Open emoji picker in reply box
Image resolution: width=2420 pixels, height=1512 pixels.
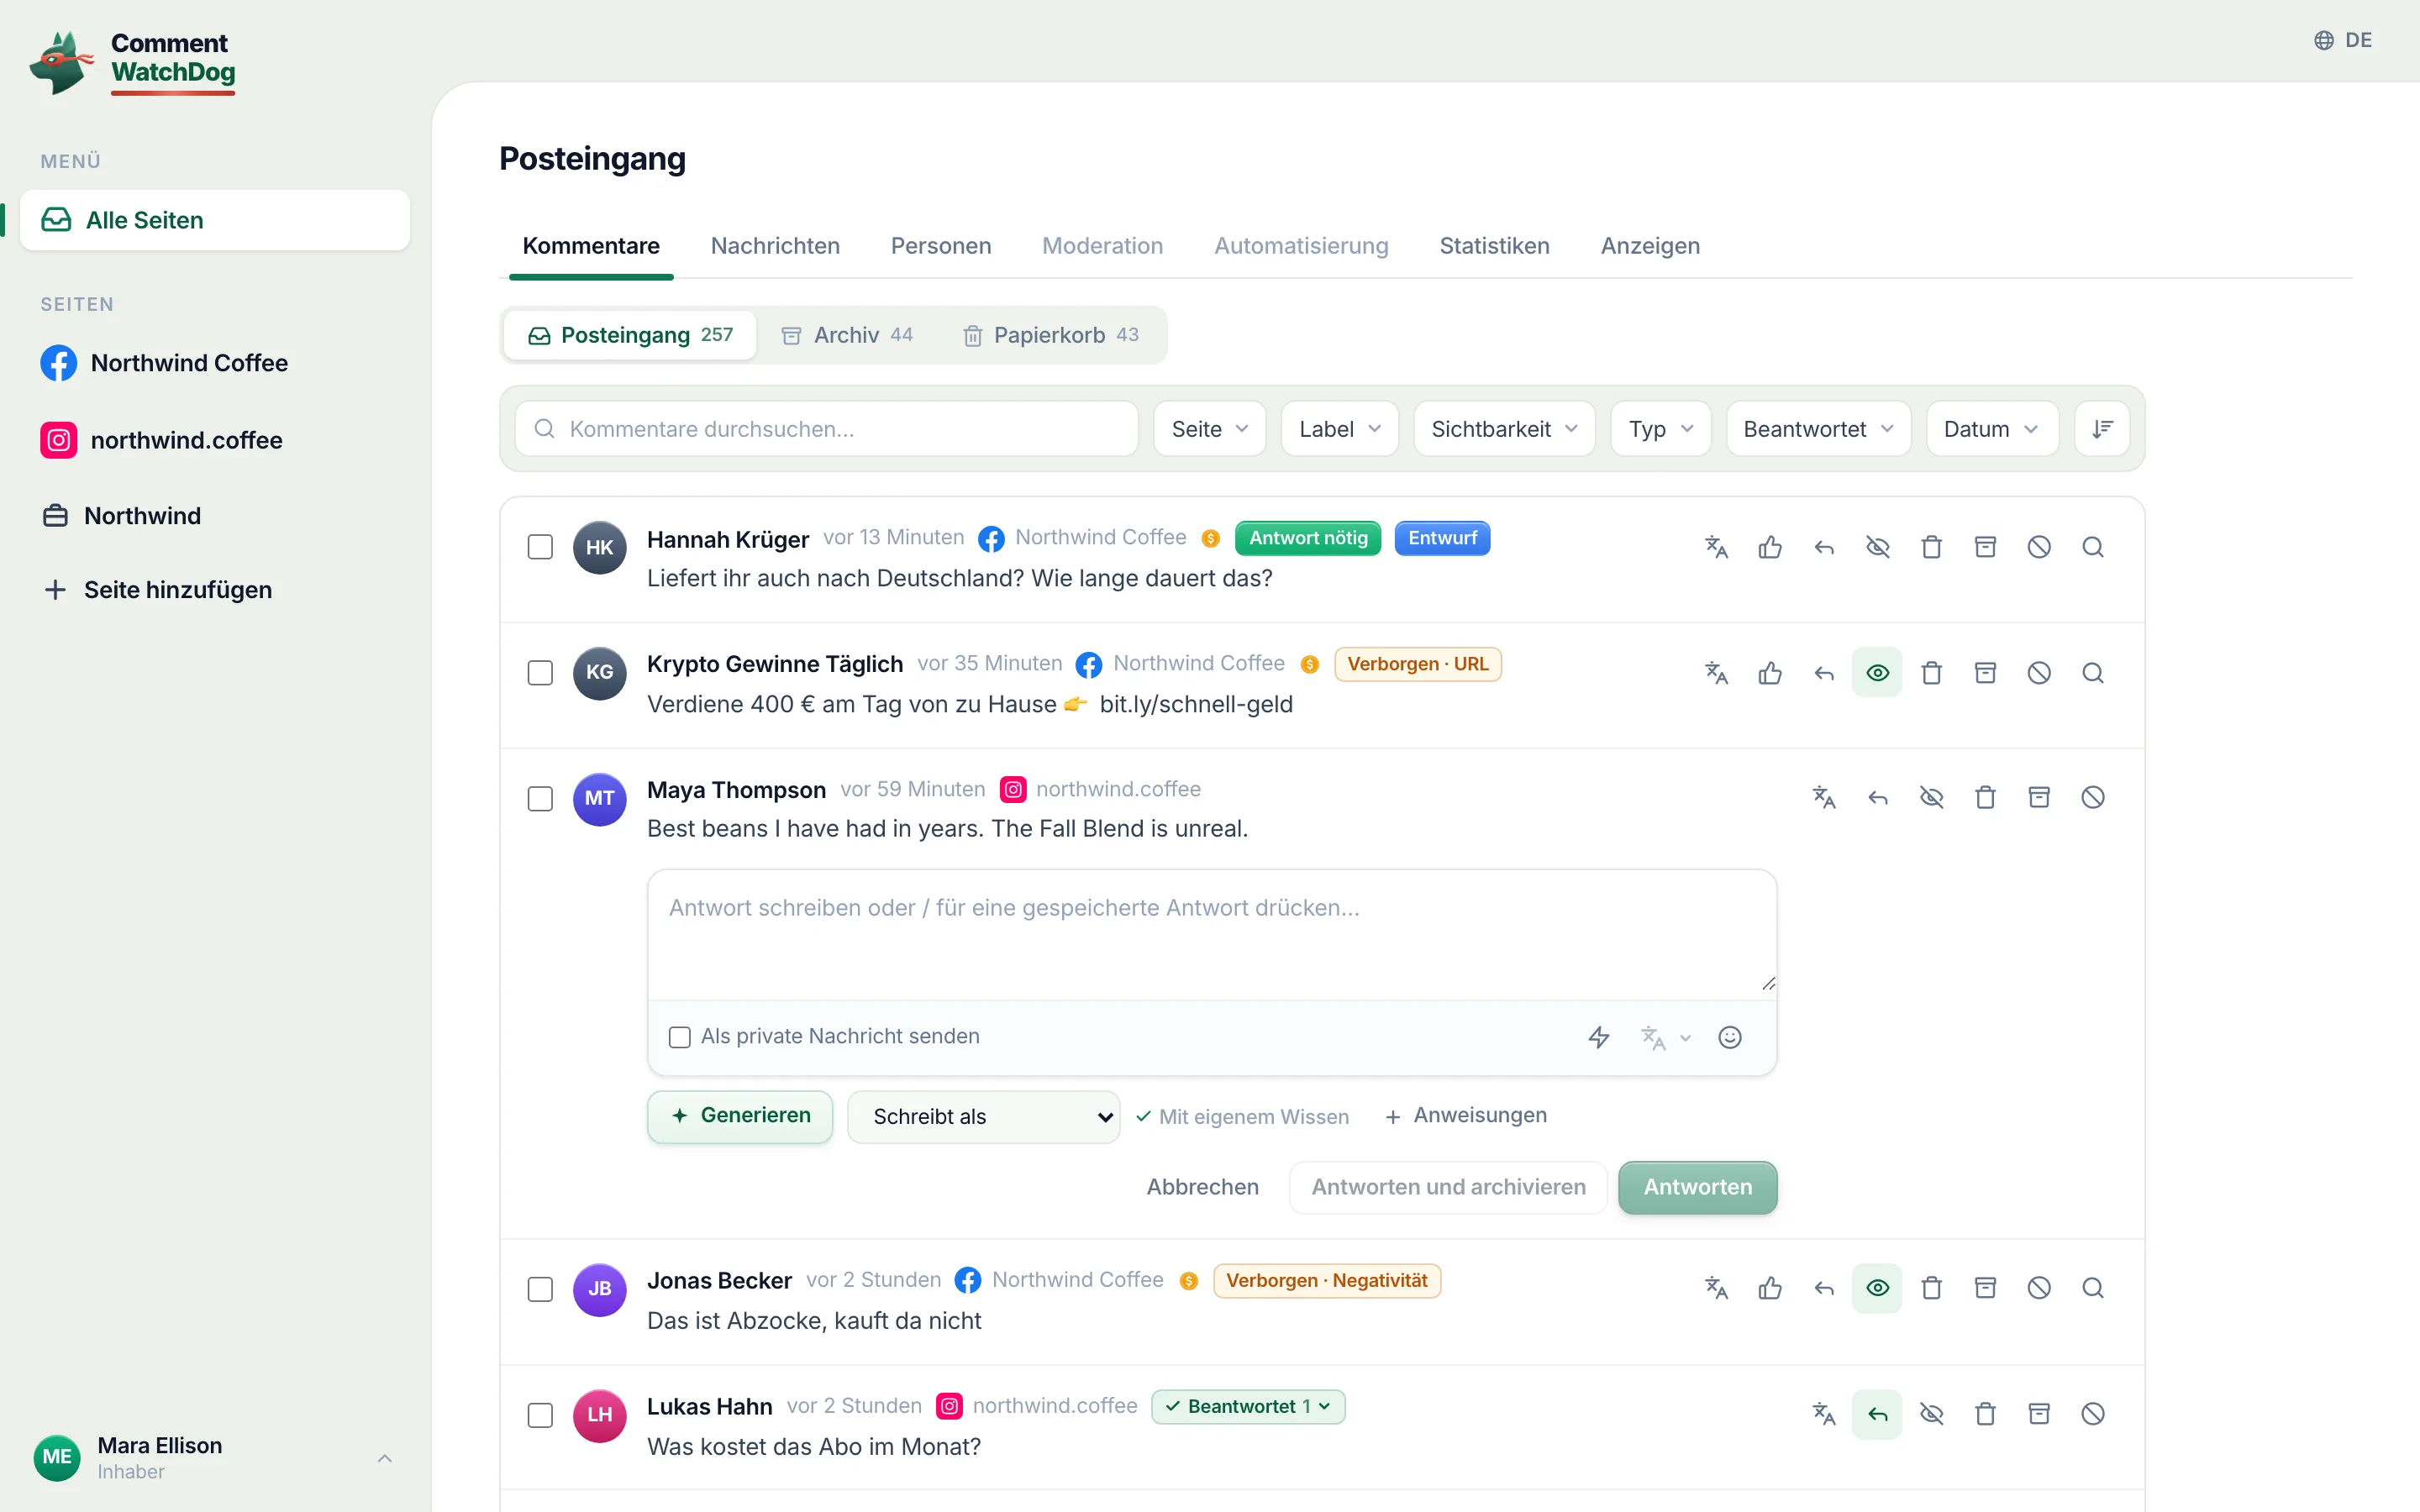coord(1730,1037)
